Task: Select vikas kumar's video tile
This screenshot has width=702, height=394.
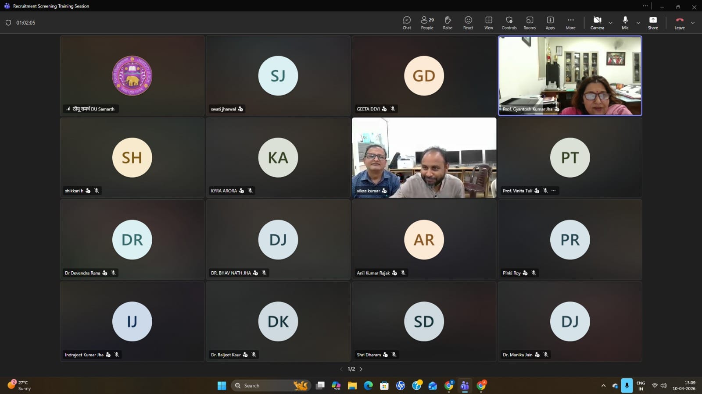Action: tap(424, 158)
